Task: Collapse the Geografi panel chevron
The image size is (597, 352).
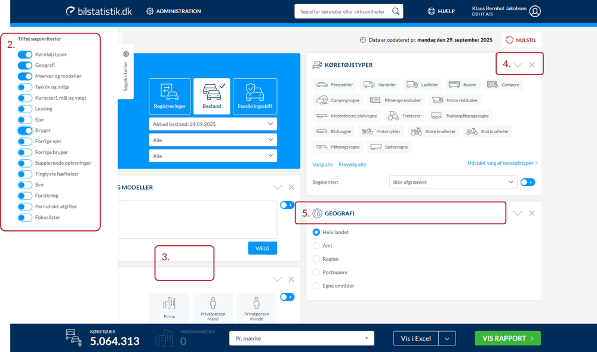Action: pos(518,213)
